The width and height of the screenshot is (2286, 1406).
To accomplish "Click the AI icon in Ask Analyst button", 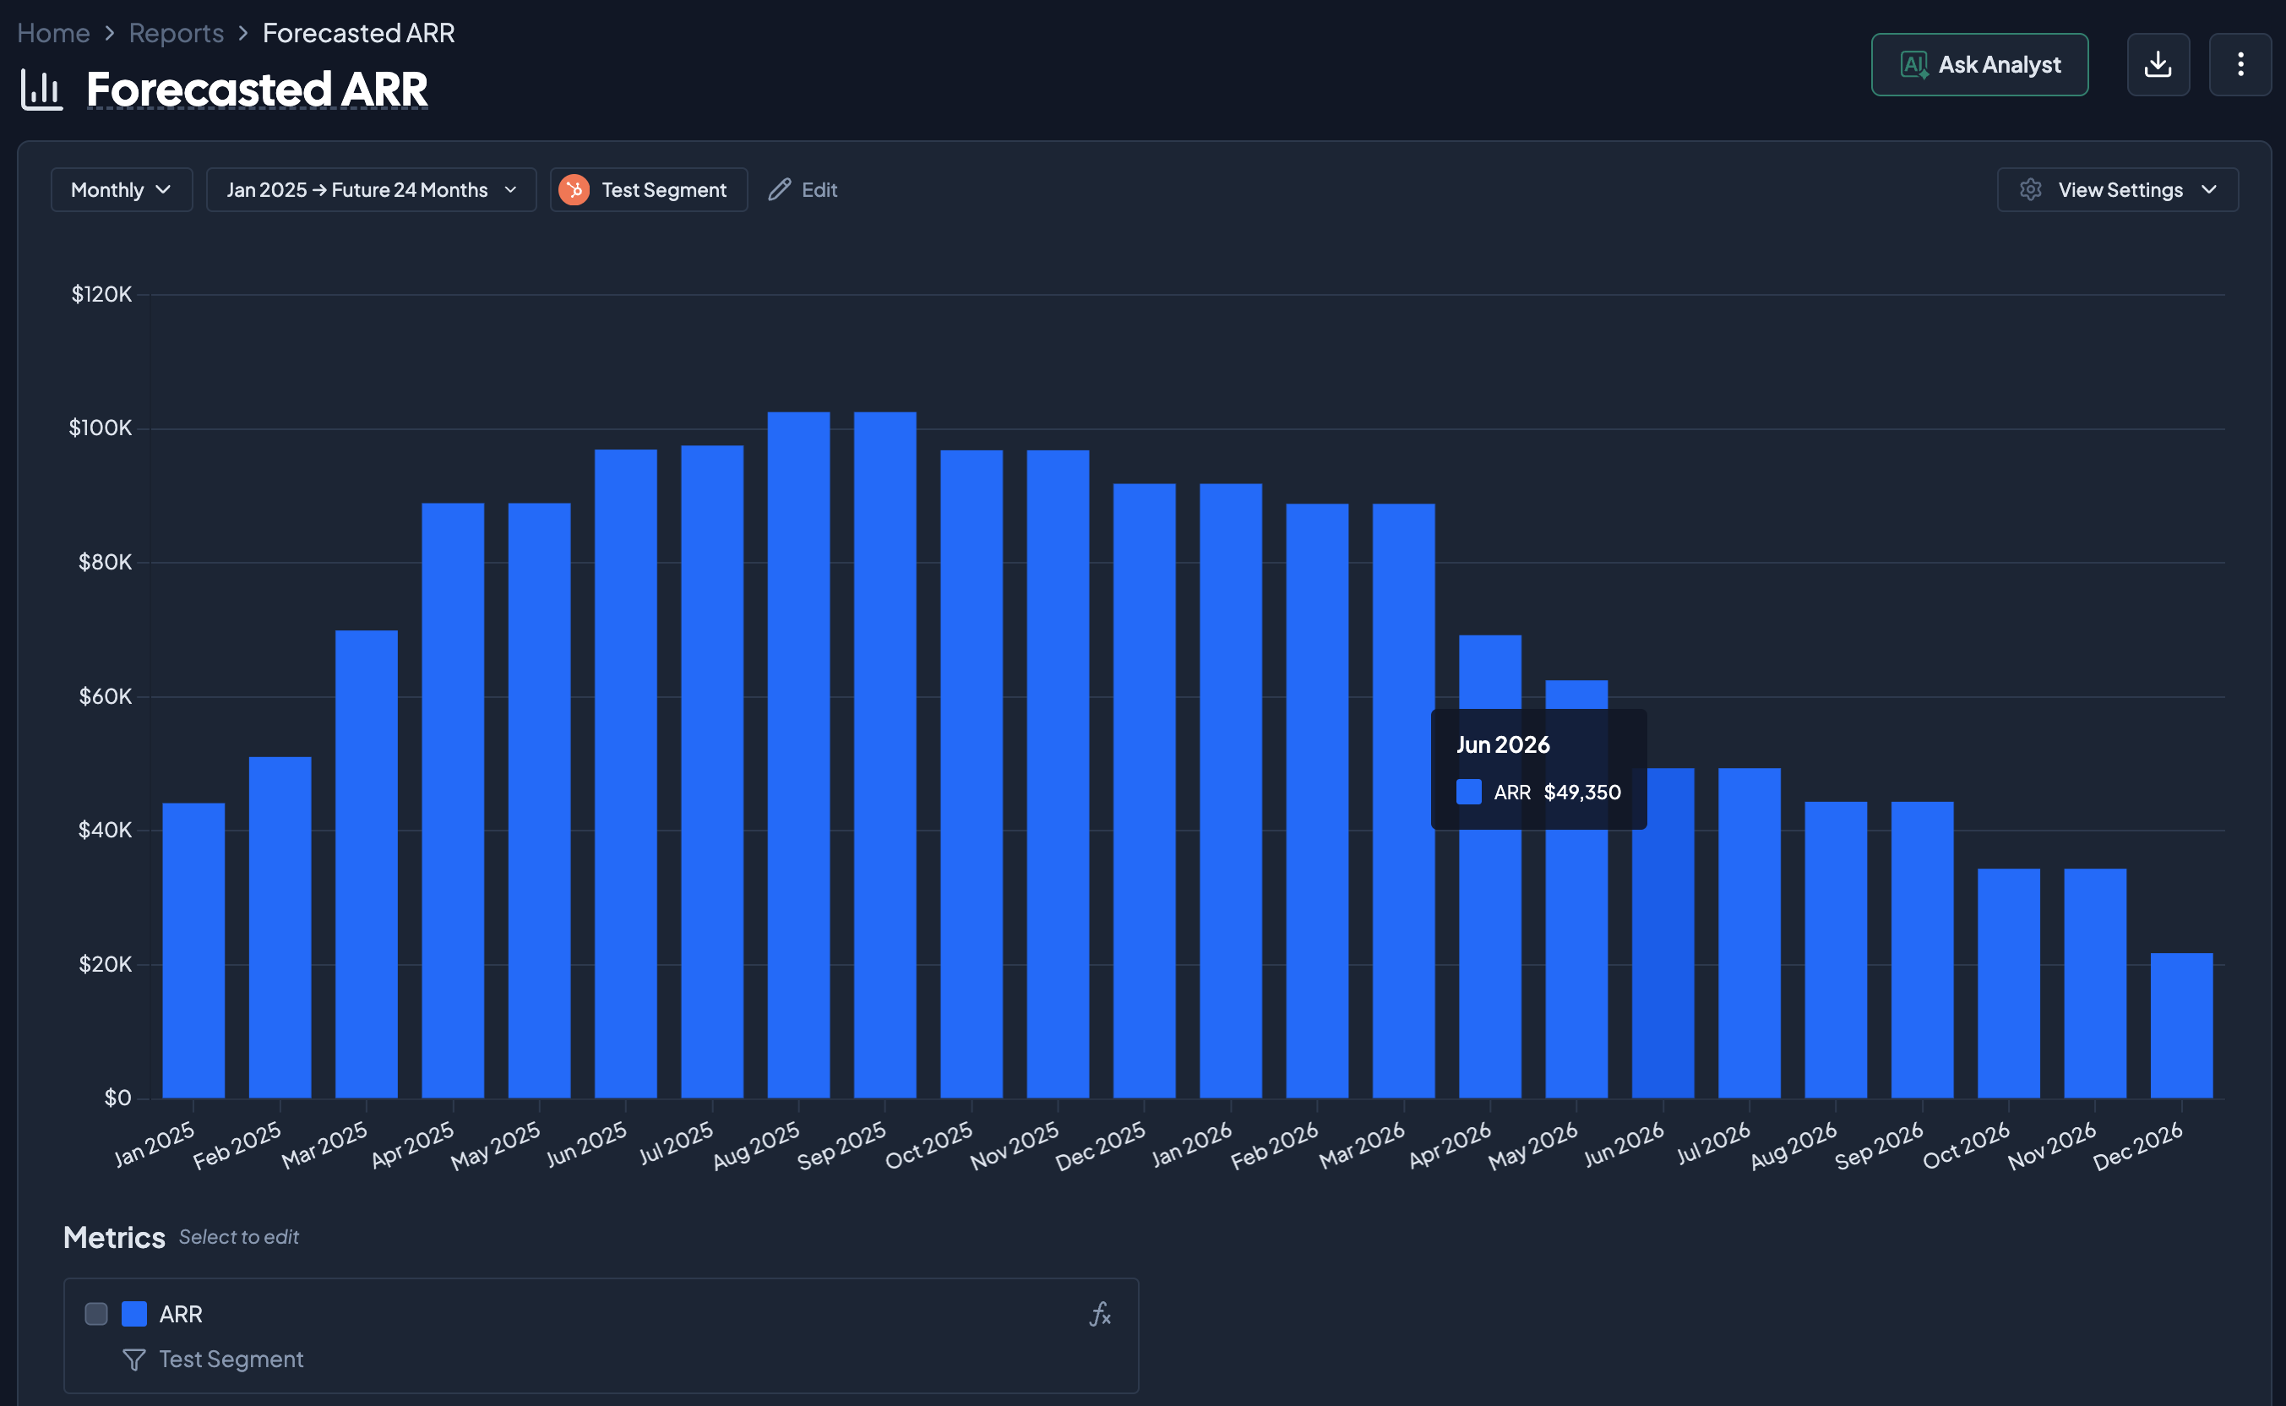I will tap(1913, 65).
